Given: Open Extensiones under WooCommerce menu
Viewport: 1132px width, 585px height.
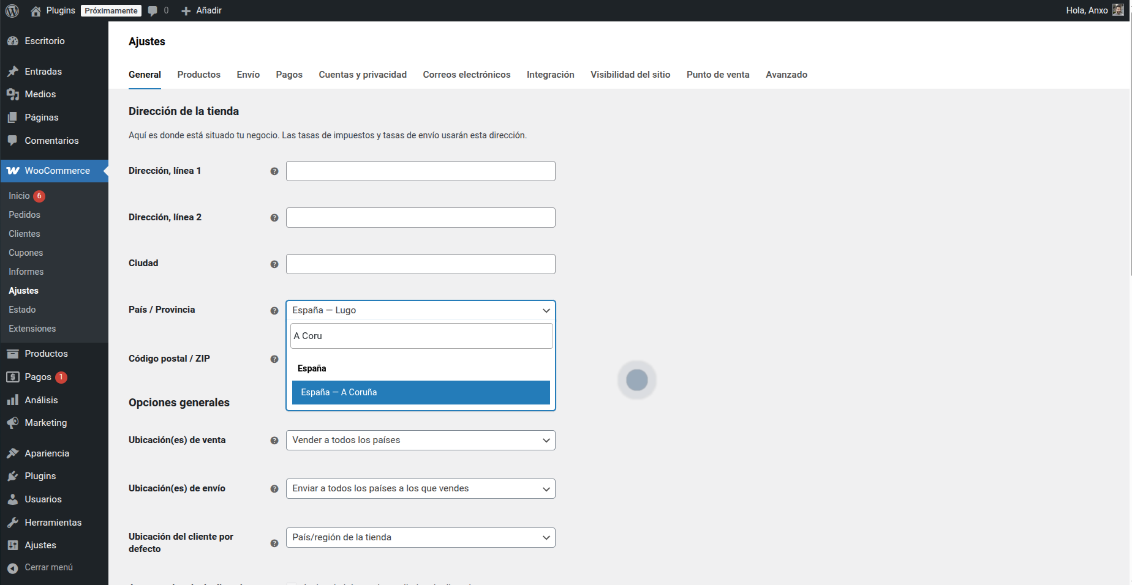Looking at the screenshot, I should [x=32, y=328].
